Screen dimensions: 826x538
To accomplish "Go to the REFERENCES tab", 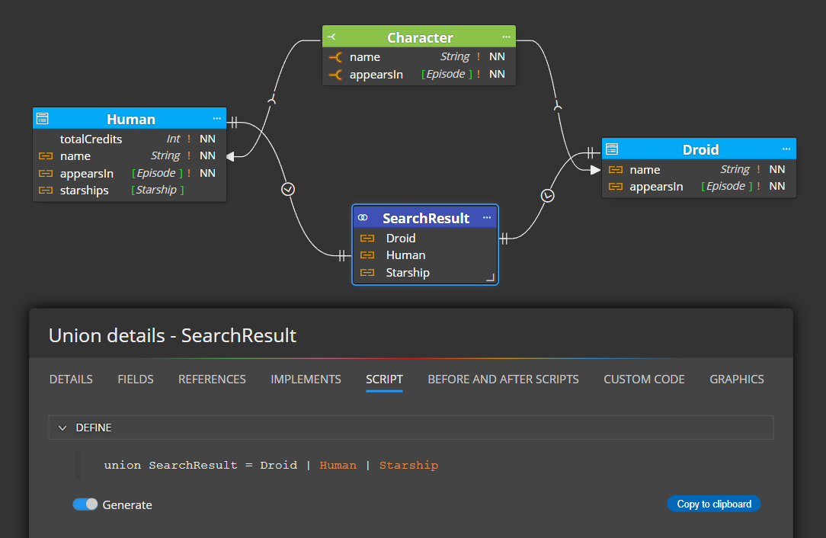I will 212,379.
